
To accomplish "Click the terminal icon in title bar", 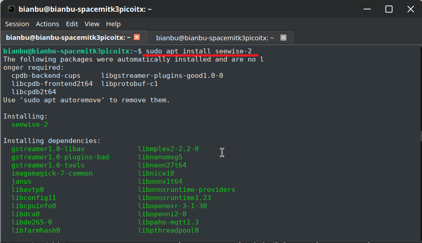I will (x=11, y=9).
